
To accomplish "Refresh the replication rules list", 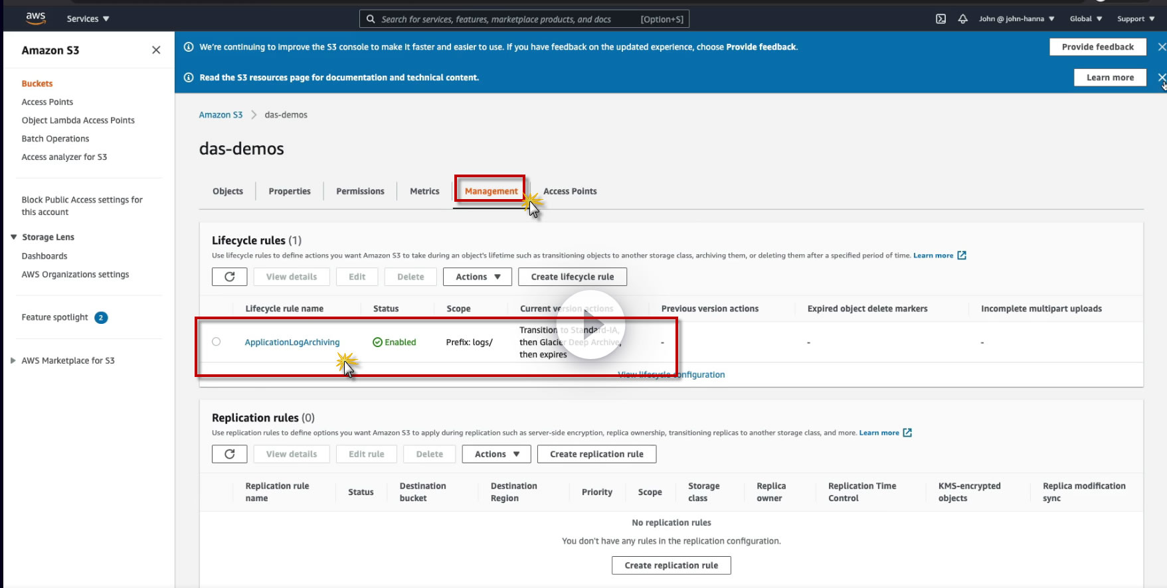I will (230, 454).
